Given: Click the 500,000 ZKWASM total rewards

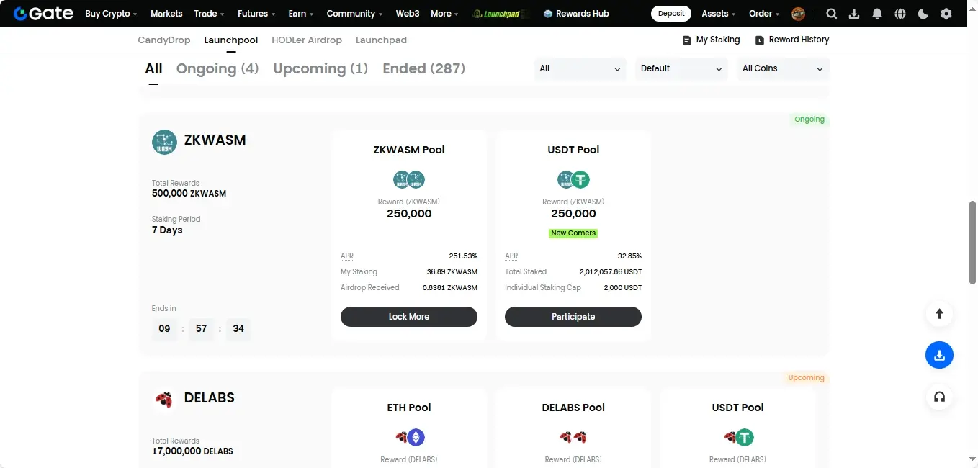Looking at the screenshot, I should click(189, 194).
